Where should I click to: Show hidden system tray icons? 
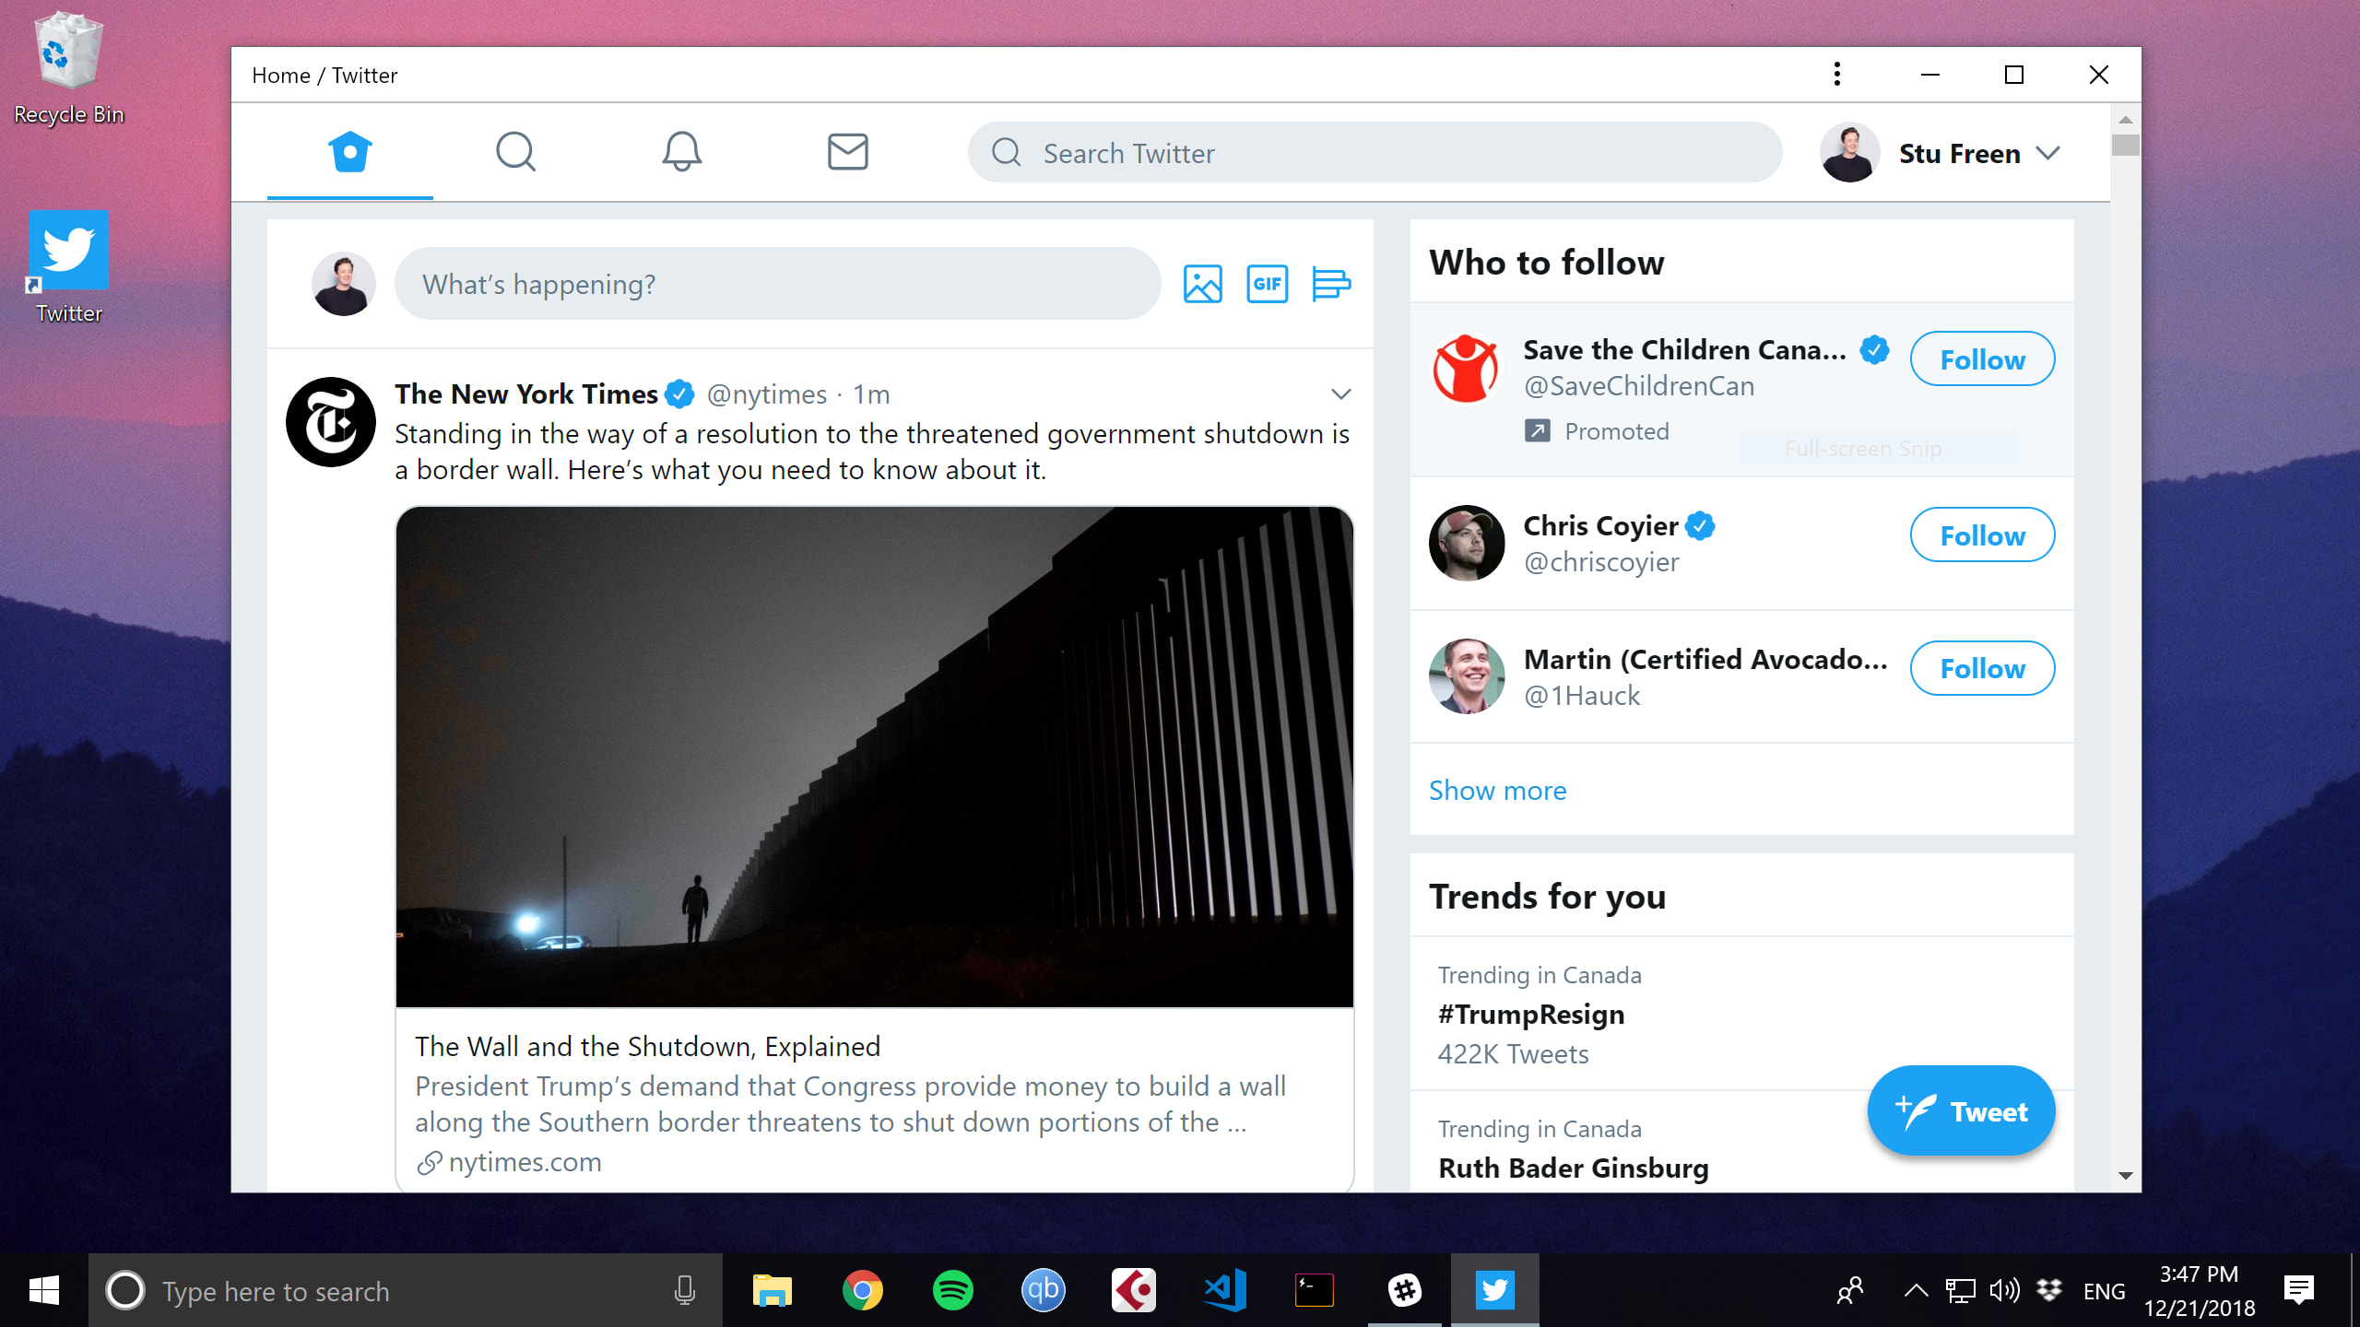click(x=1916, y=1291)
